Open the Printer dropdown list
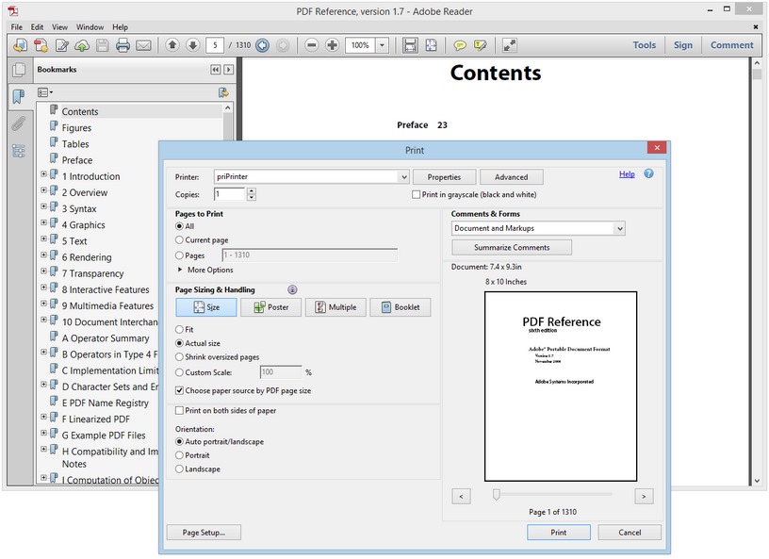This screenshot has width=769, height=559. point(403,176)
